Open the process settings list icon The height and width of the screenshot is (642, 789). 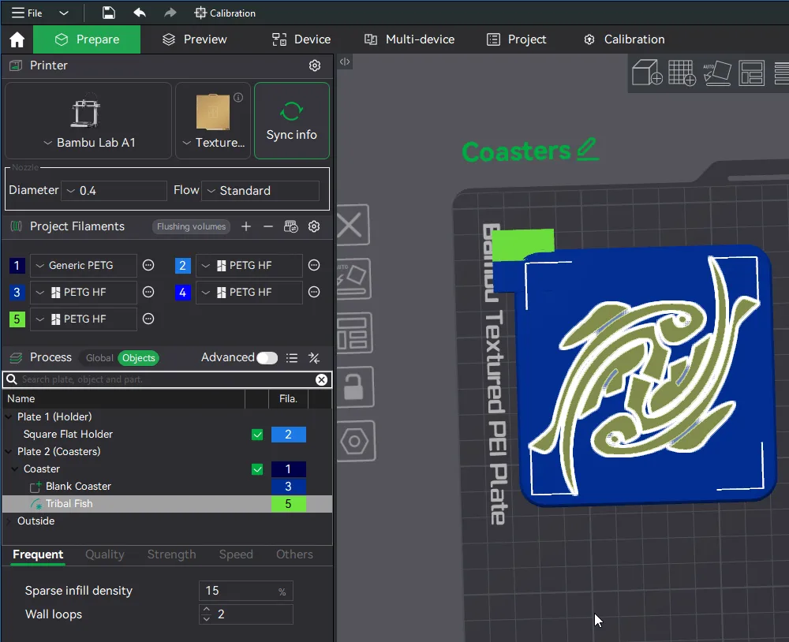click(292, 358)
